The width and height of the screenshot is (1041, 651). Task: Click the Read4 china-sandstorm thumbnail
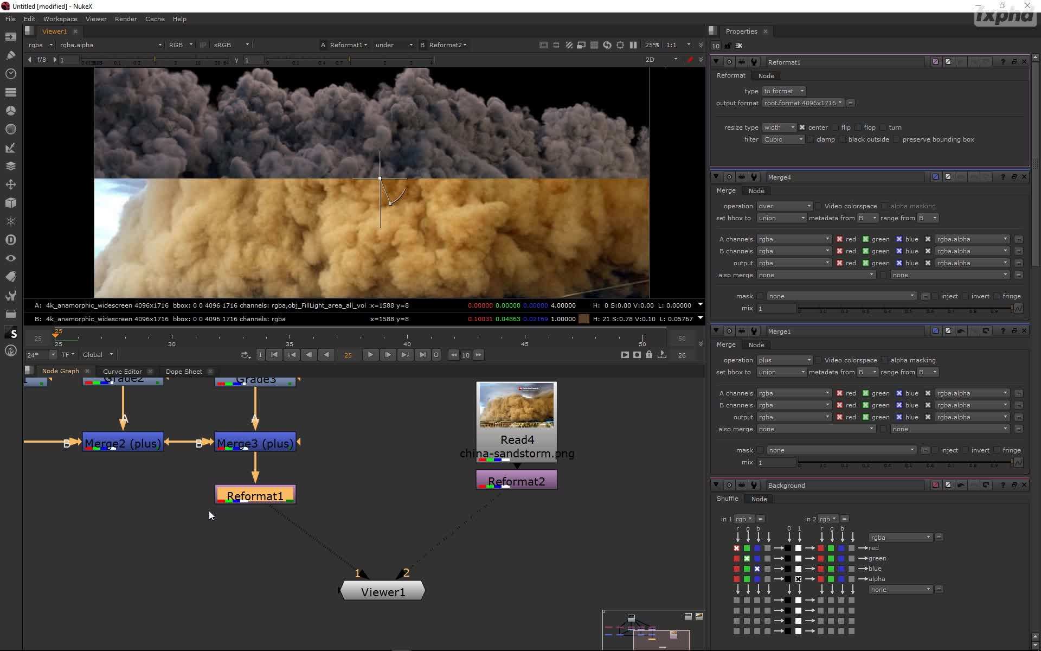(516, 405)
